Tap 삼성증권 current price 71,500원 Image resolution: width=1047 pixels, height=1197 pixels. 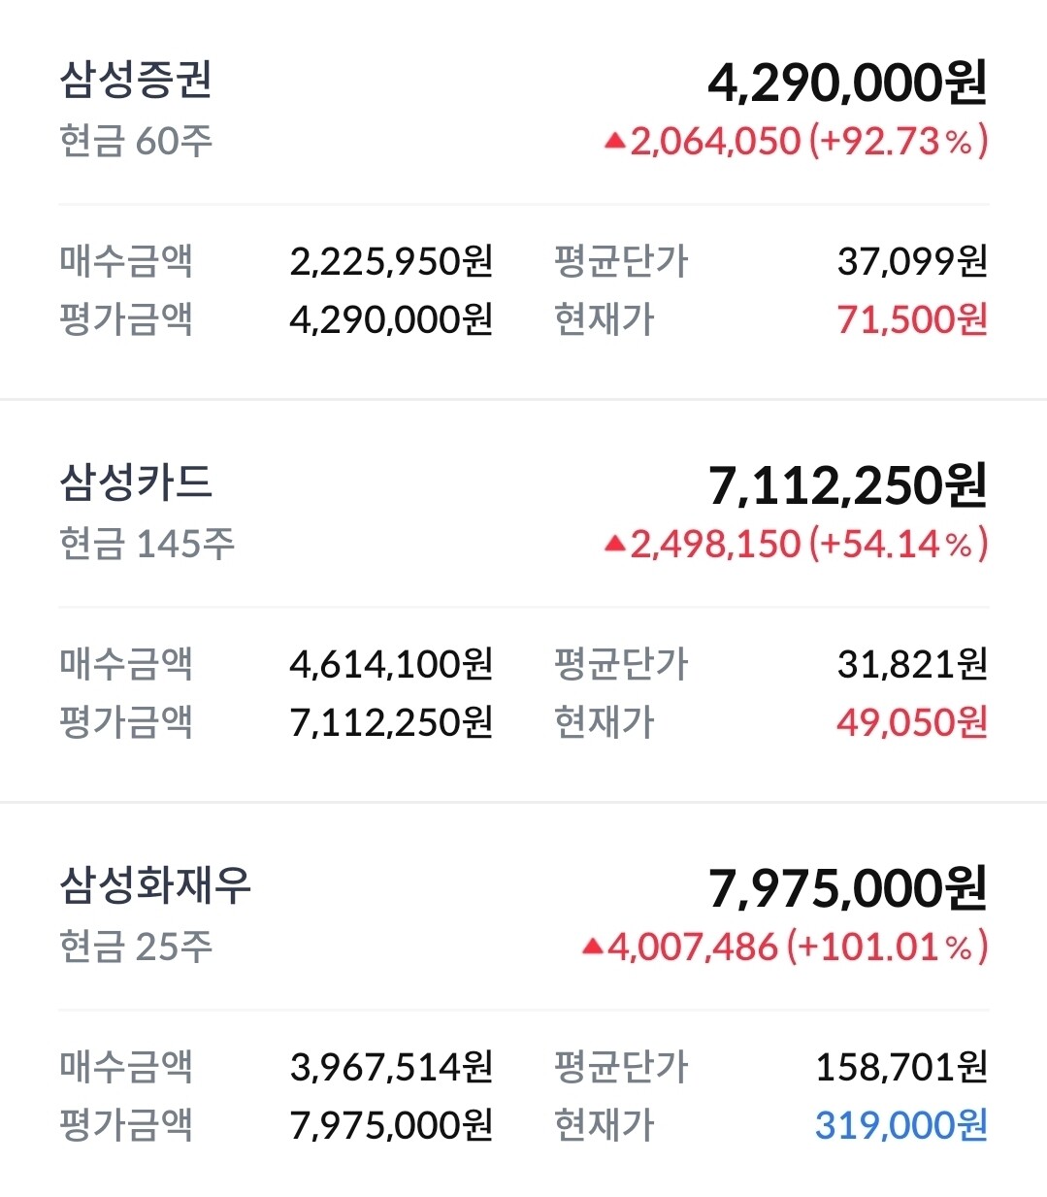tap(911, 319)
